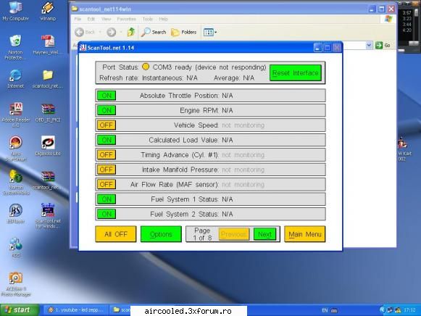Open the BSPlayer desktop shortcut

coord(15,214)
